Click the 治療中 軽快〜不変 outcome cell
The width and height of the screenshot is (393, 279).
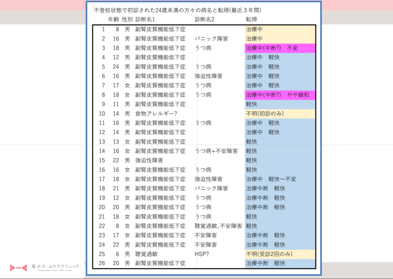(x=271, y=179)
